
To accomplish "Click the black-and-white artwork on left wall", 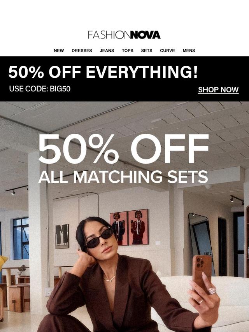I will tap(62, 236).
